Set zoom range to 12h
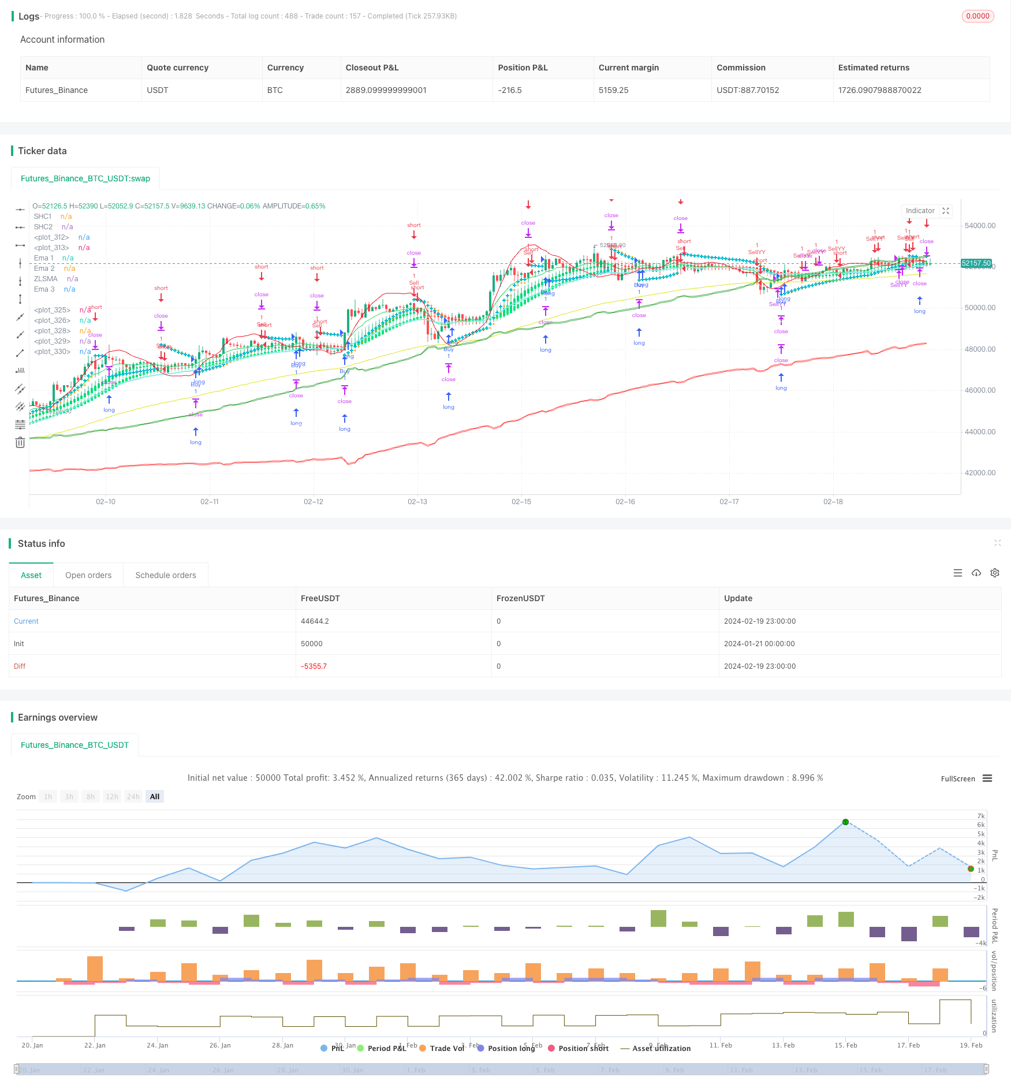Viewport: 1011px width, 1092px height. pos(112,796)
